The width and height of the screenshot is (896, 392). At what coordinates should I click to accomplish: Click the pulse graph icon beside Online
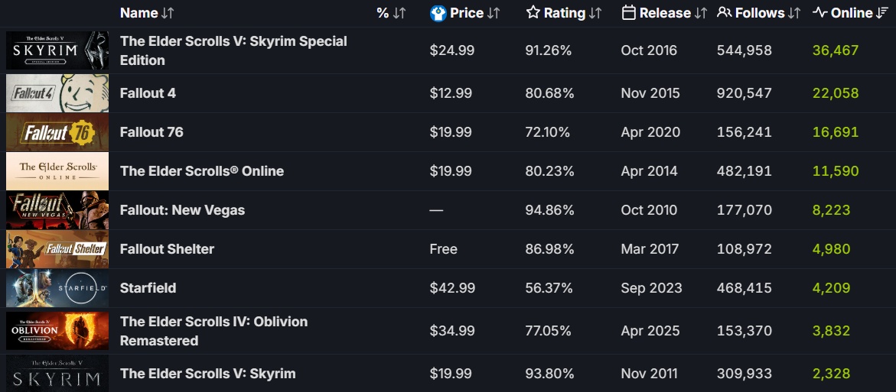coord(819,13)
